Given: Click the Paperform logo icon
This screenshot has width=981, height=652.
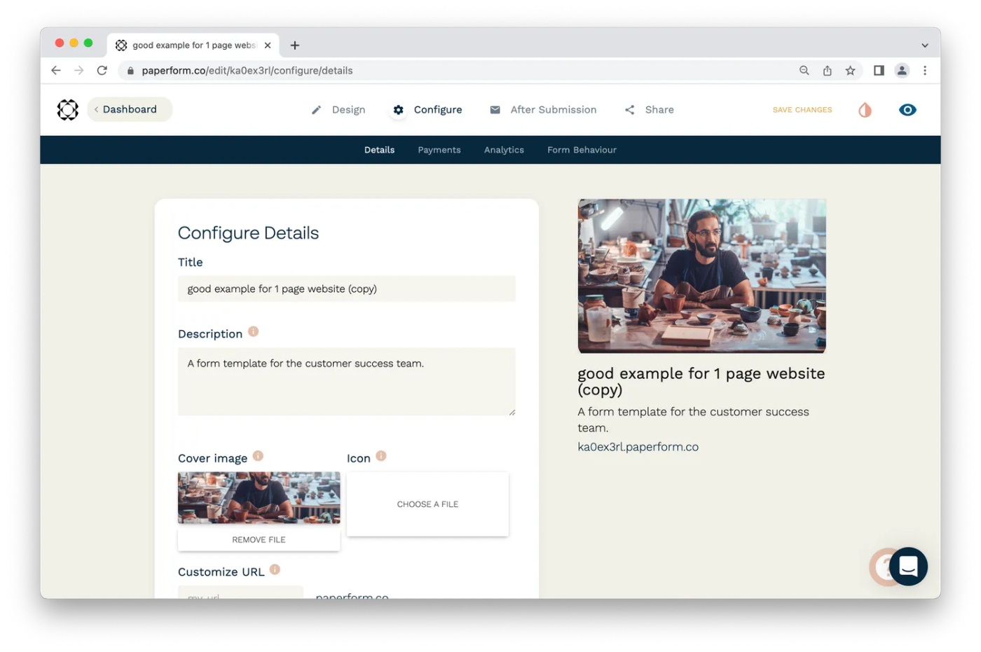Looking at the screenshot, I should tap(68, 110).
